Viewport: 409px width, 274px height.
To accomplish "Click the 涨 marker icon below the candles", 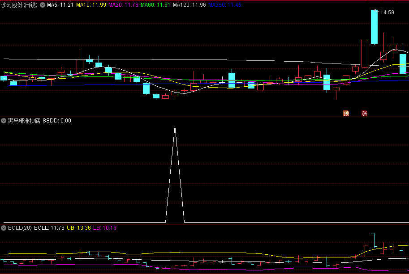I will (364, 113).
